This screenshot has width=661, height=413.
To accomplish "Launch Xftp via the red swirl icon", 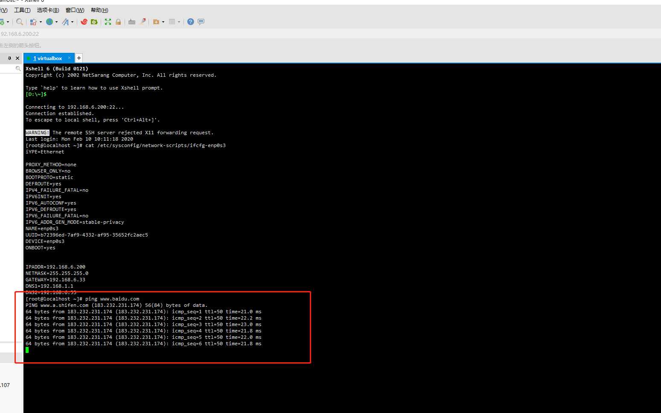I will click(x=84, y=22).
